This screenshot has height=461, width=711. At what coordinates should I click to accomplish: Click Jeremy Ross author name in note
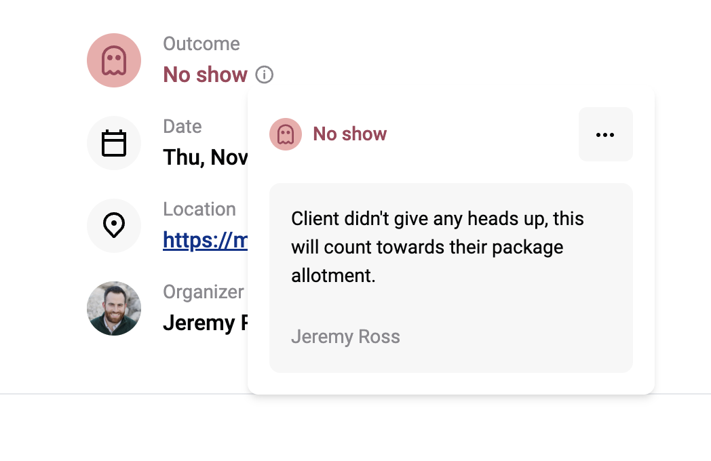coord(345,337)
